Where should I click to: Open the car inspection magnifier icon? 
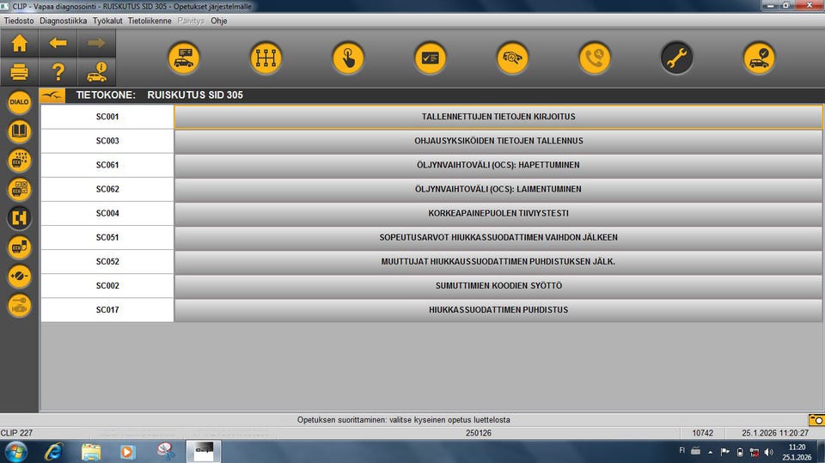click(512, 58)
